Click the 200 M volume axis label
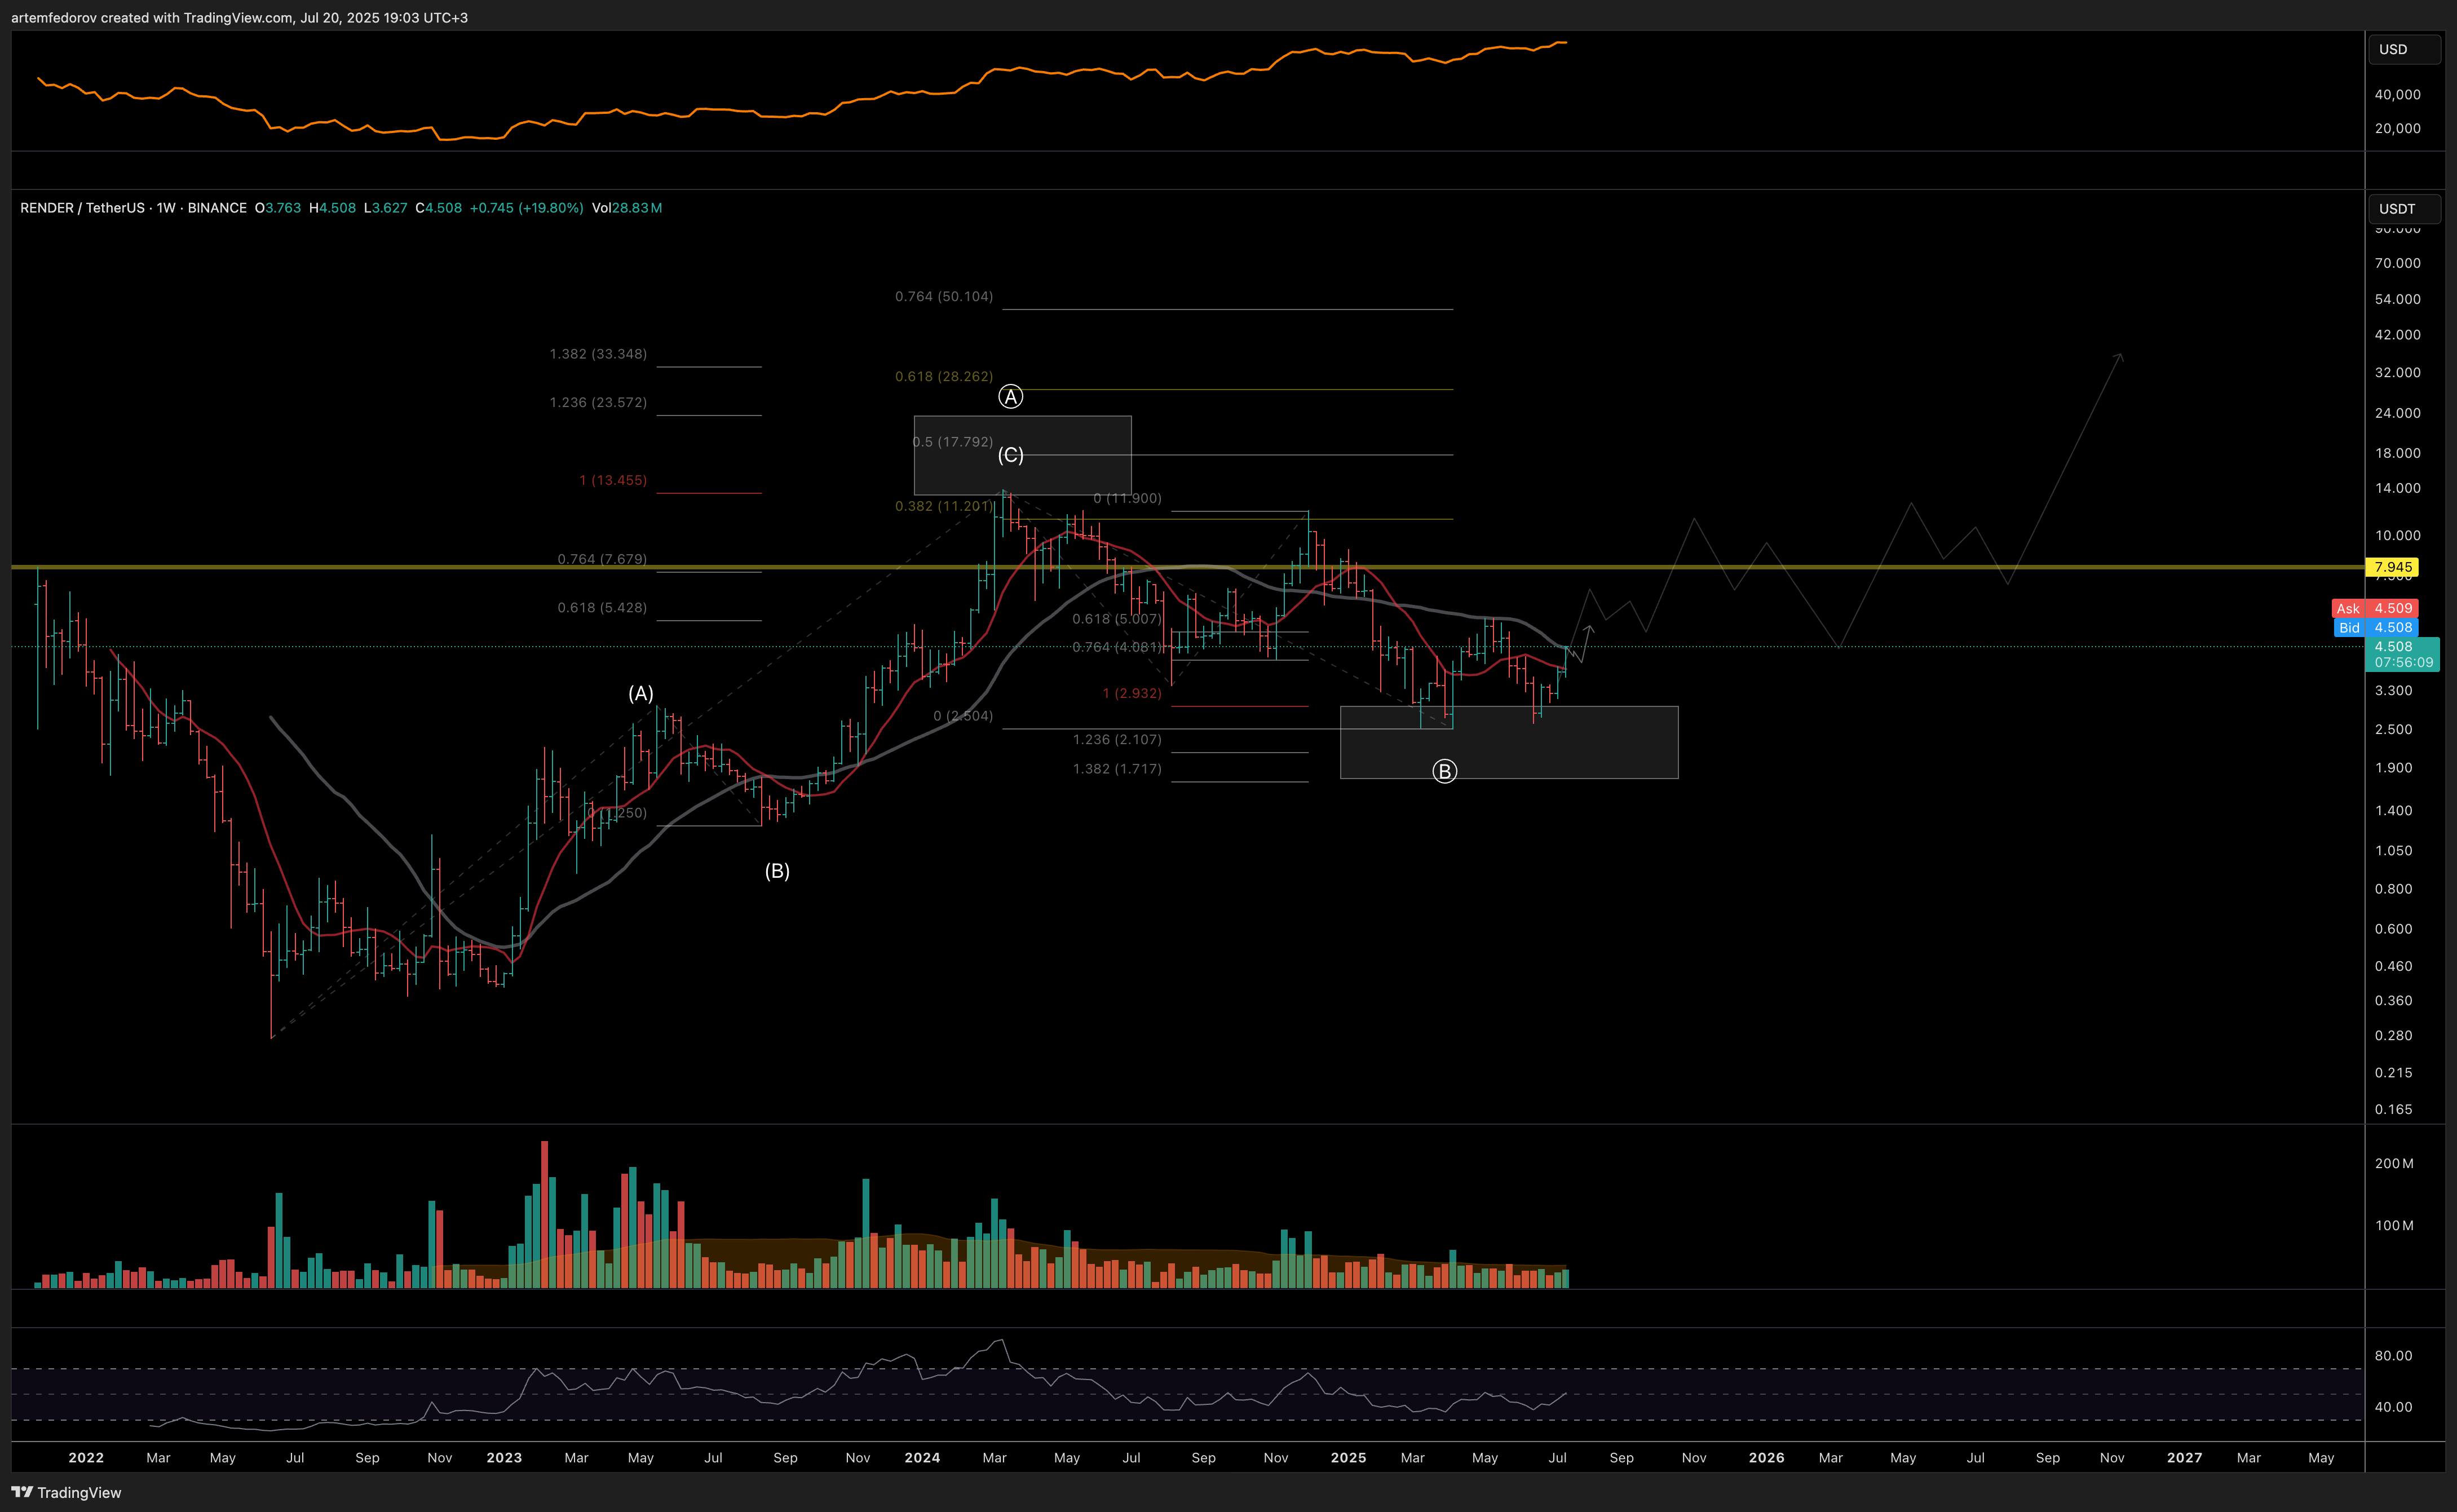Image resolution: width=2457 pixels, height=1512 pixels. pyautogui.click(x=2394, y=1163)
